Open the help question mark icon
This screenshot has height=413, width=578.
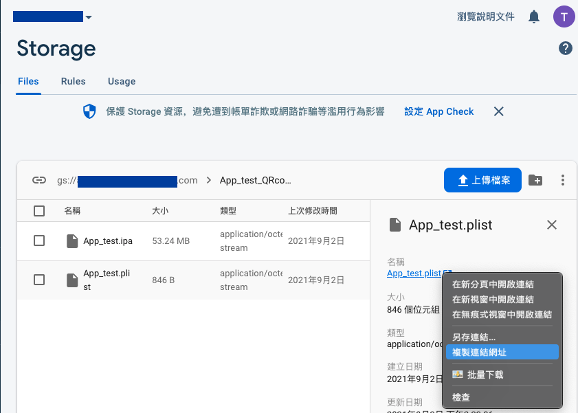(x=565, y=48)
